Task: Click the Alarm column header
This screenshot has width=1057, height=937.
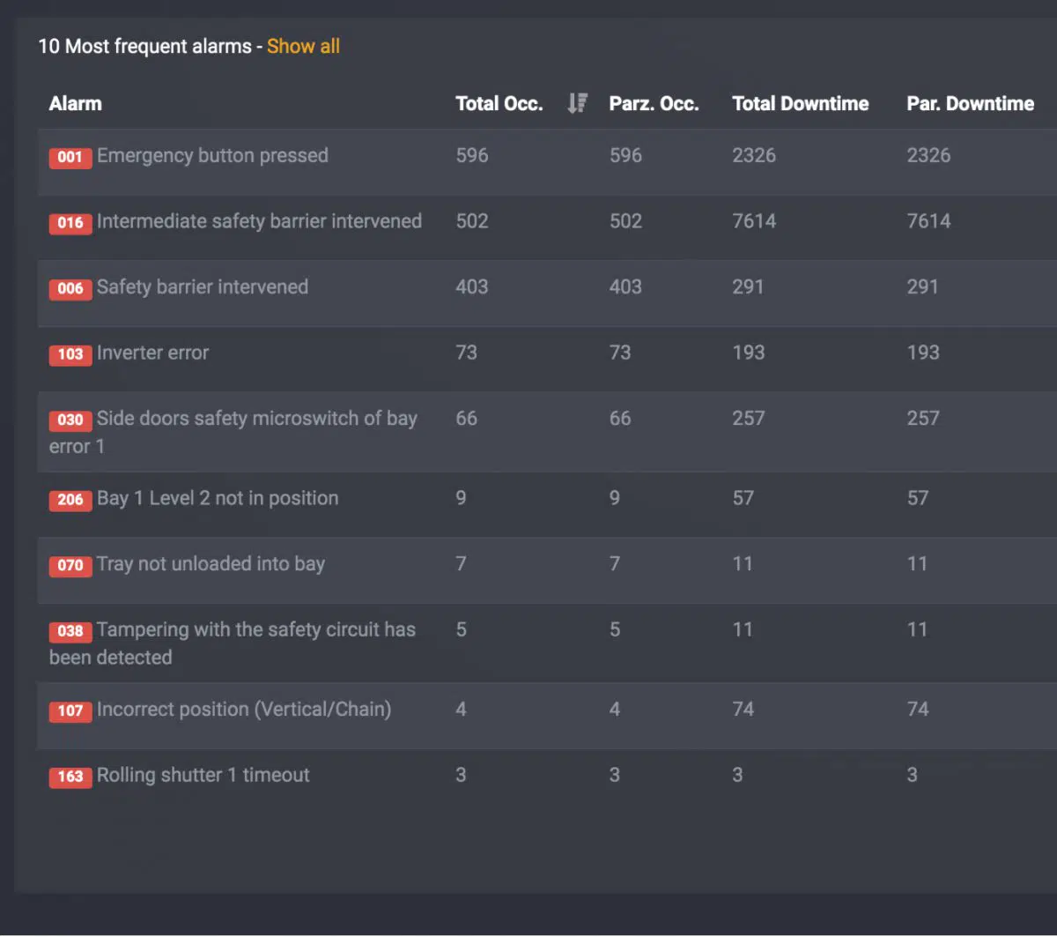Action: [x=76, y=103]
